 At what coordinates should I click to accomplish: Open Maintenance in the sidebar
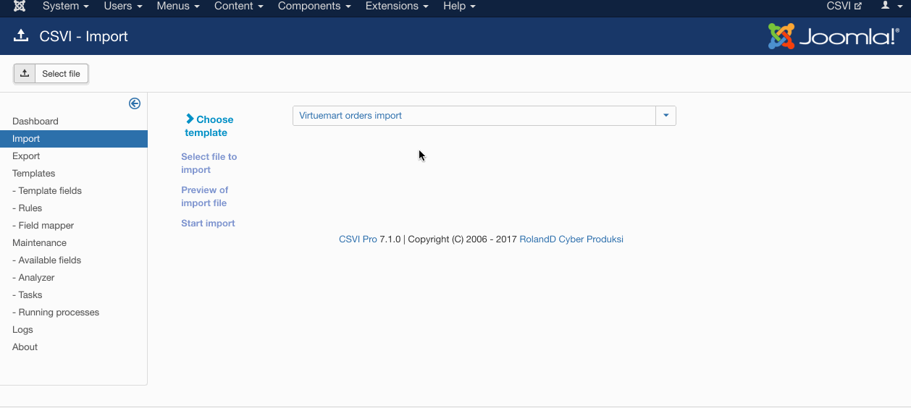[39, 243]
